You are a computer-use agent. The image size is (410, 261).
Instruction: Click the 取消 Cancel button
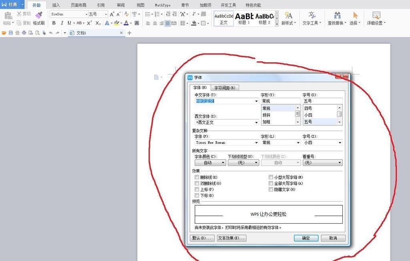333,238
